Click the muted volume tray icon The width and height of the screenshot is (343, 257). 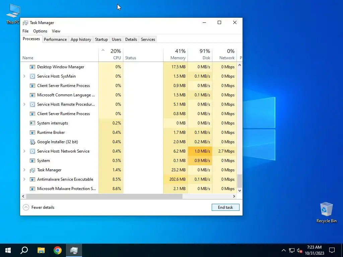299,250
